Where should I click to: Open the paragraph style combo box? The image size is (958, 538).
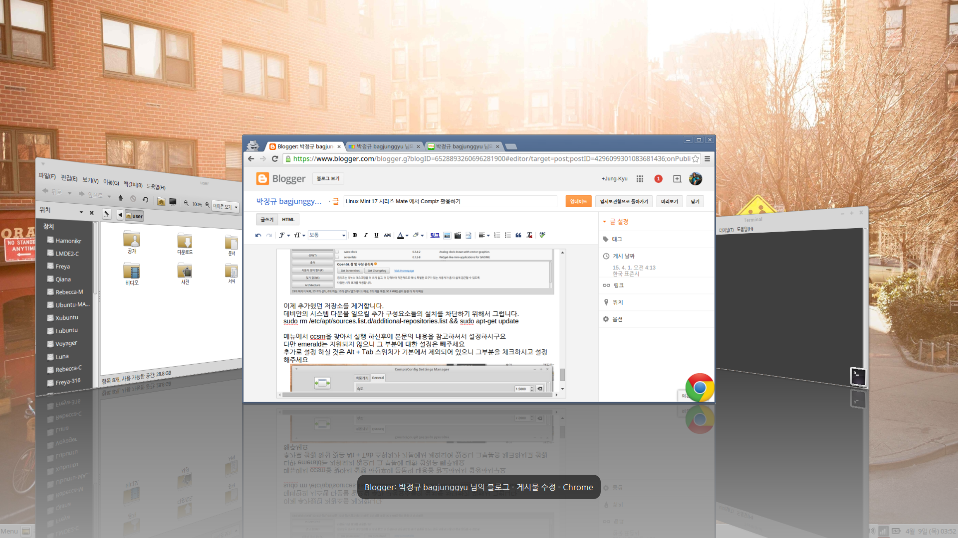(327, 235)
